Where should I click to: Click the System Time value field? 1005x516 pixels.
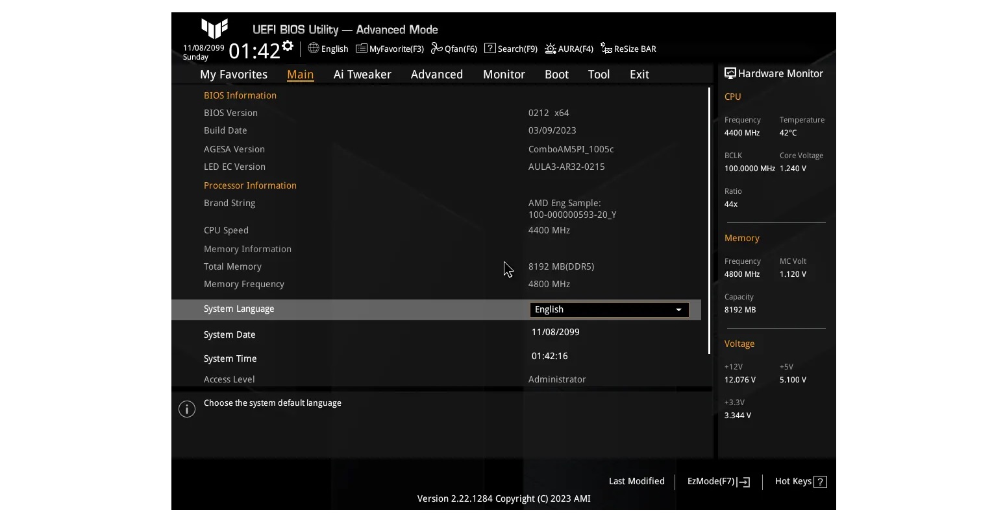(x=549, y=356)
